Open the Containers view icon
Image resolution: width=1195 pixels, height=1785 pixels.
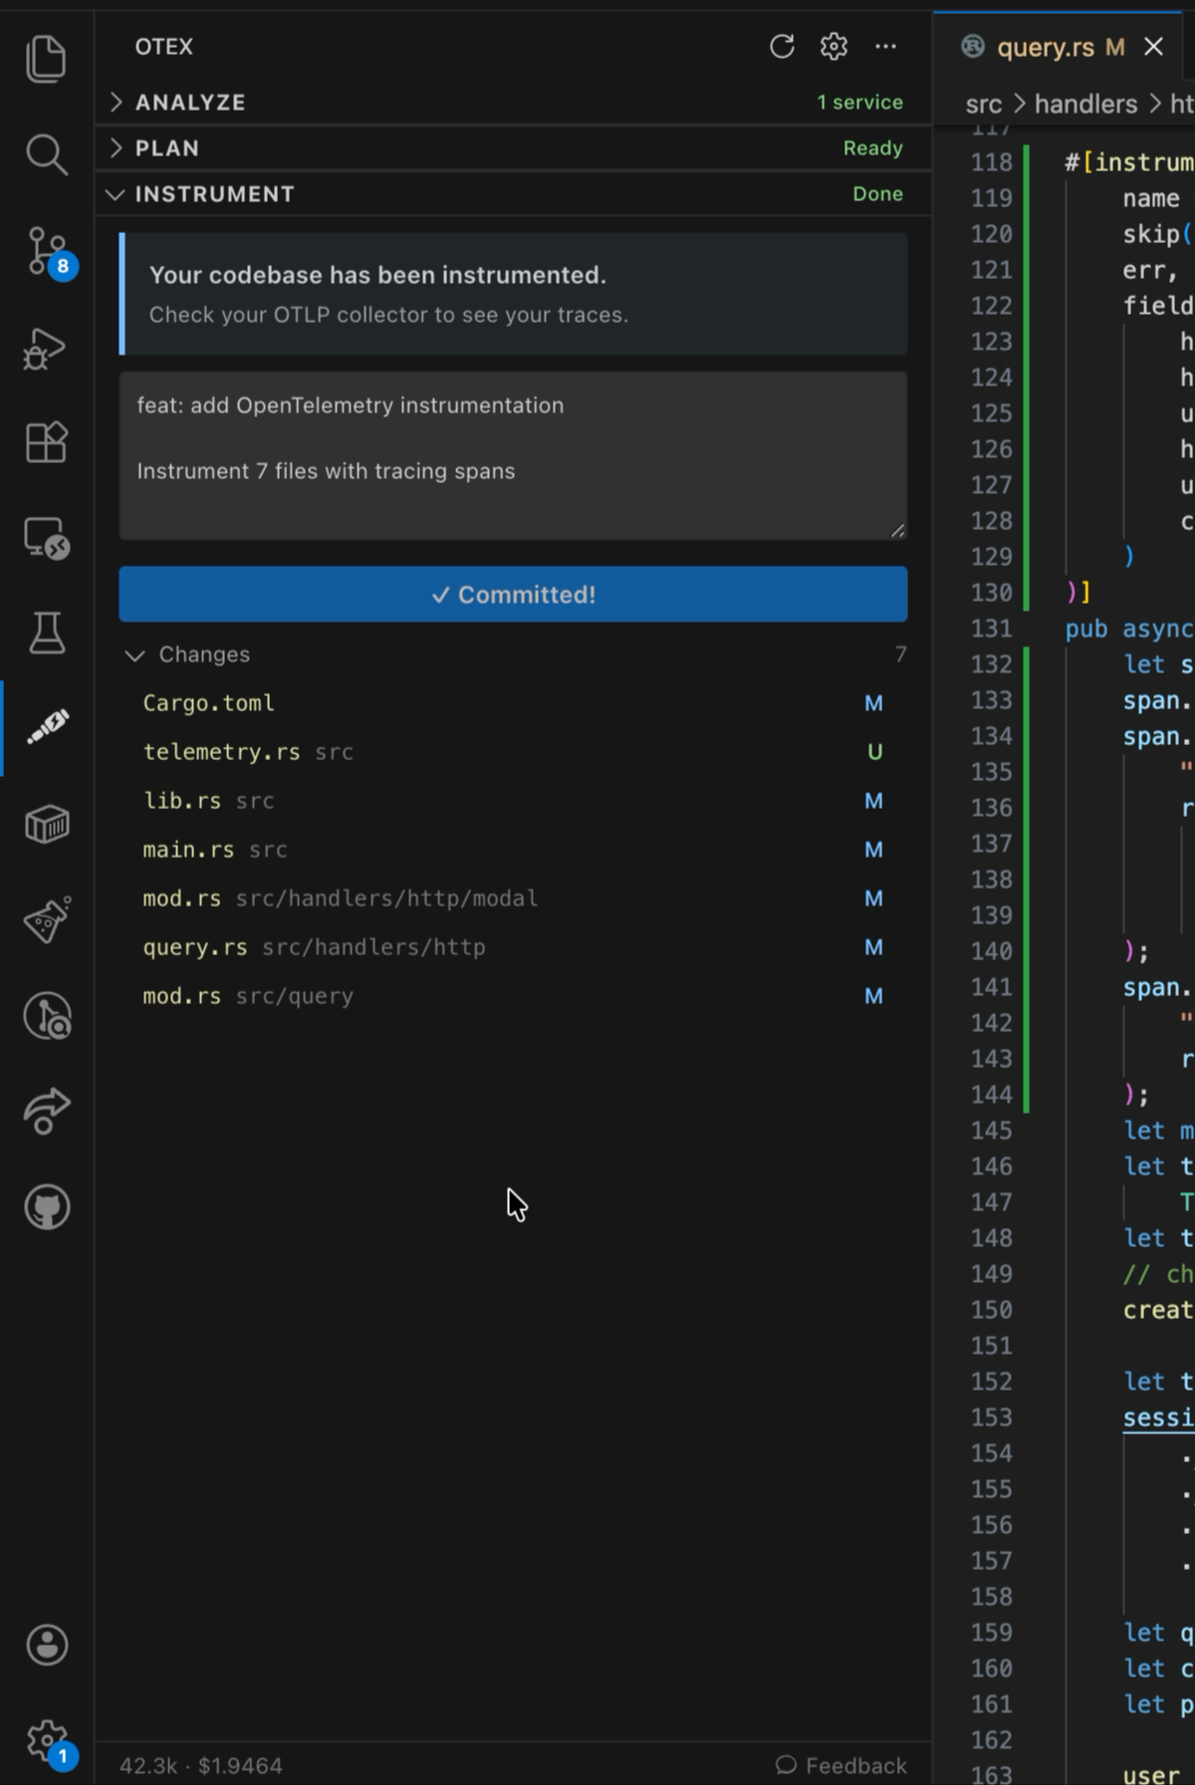(46, 824)
